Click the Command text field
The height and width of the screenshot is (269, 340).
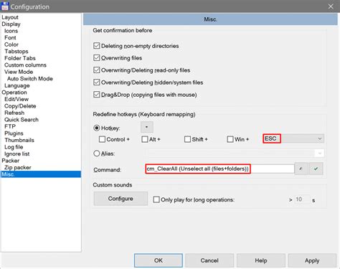219,169
